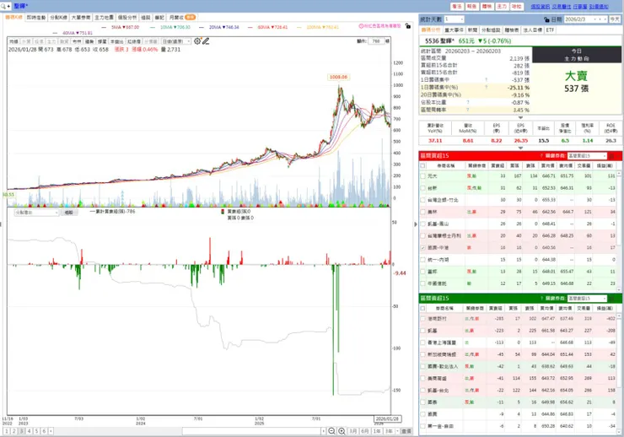The image size is (624, 437).
Task: Click help icon next to 區間周轉率
Action: click(468, 110)
